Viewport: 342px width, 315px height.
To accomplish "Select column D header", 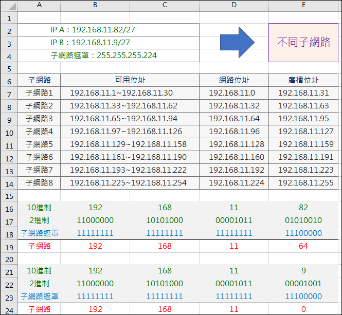I will 234,6.
